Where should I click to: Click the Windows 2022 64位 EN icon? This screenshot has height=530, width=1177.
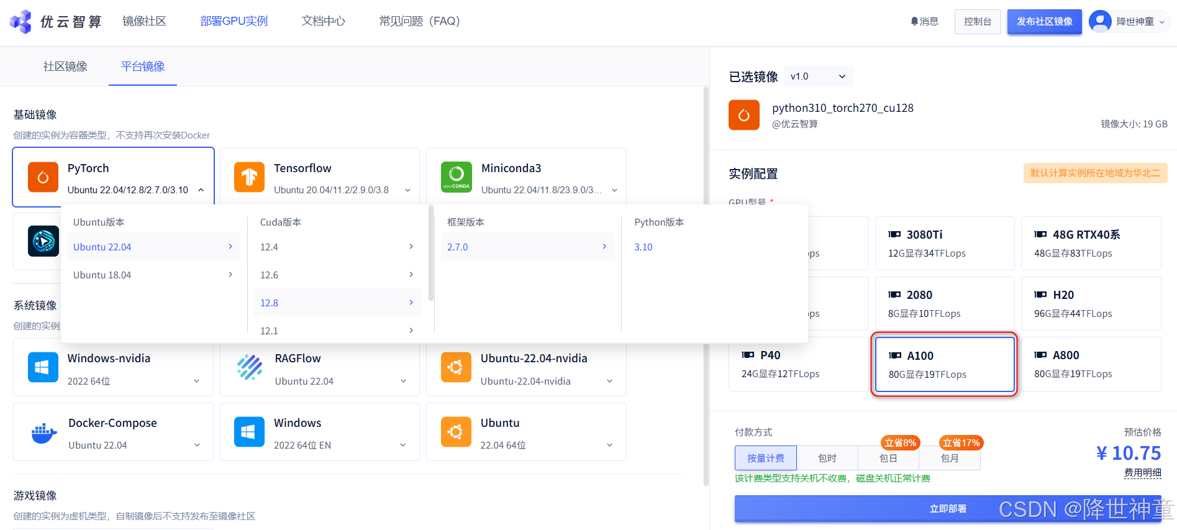coord(249,432)
